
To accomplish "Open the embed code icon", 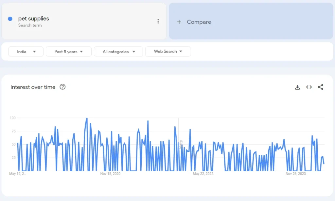I will click(309, 87).
